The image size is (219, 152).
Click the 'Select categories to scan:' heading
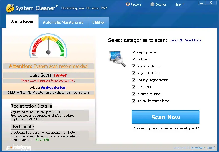(x=138, y=40)
